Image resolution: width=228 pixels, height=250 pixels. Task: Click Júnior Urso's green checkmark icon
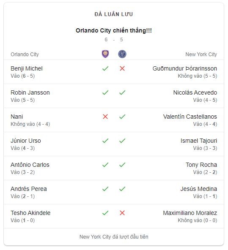click(105, 141)
